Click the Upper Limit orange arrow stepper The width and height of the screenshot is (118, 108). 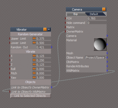pos(34,38)
